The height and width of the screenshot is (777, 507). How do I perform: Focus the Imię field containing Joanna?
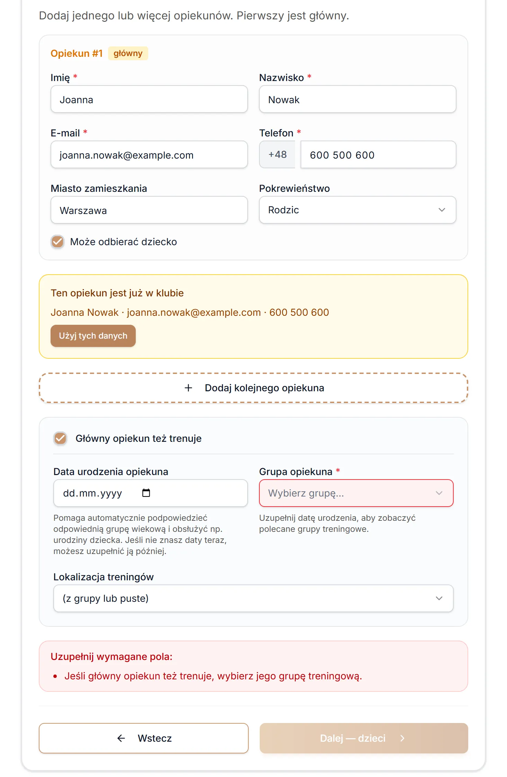[x=149, y=99]
